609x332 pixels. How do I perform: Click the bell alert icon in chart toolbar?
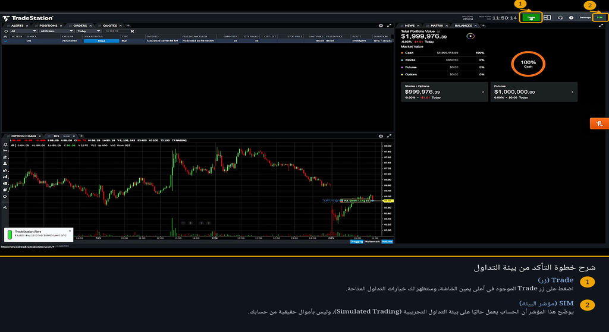5,145
